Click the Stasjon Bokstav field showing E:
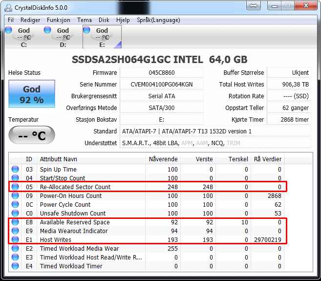 162,119
